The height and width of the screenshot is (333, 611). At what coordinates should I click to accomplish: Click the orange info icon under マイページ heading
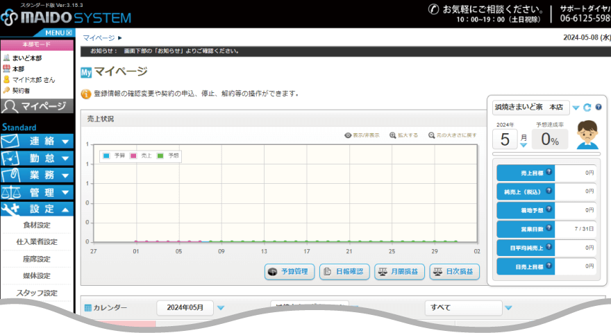click(x=86, y=94)
